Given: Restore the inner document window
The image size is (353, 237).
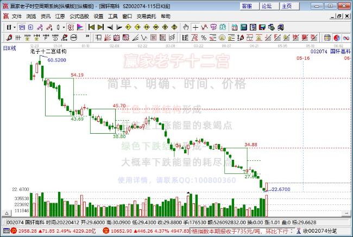Looking at the screenshot, I should (339, 16).
